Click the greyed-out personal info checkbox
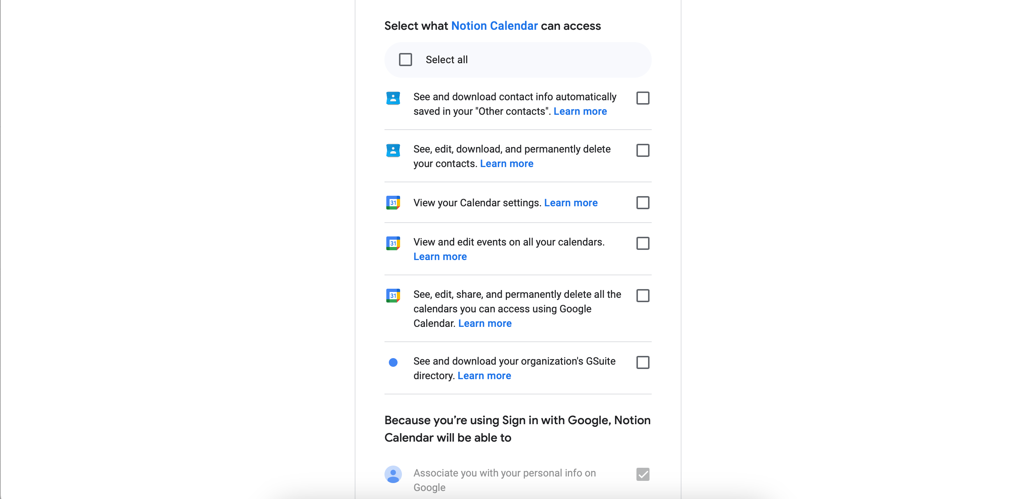 (643, 475)
